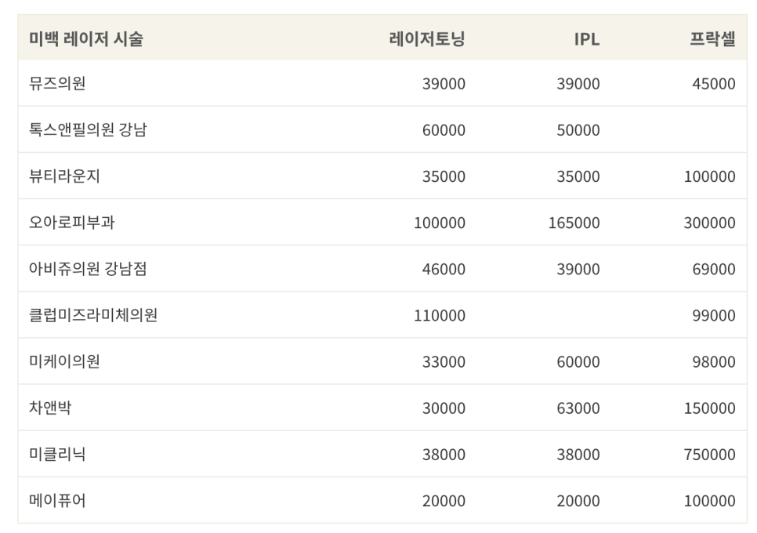Select 클럽미즈라미체의원 row label
The image size is (757, 533).
[x=93, y=315]
